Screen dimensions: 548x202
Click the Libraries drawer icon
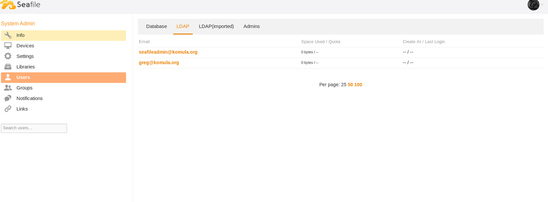8,67
